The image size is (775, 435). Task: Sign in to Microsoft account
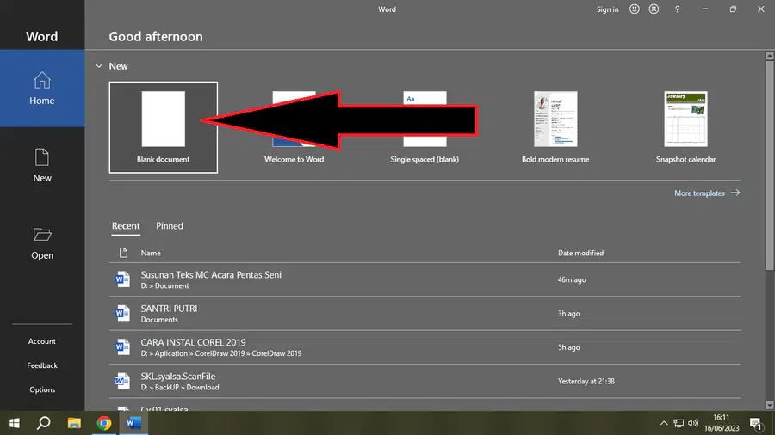tap(607, 9)
